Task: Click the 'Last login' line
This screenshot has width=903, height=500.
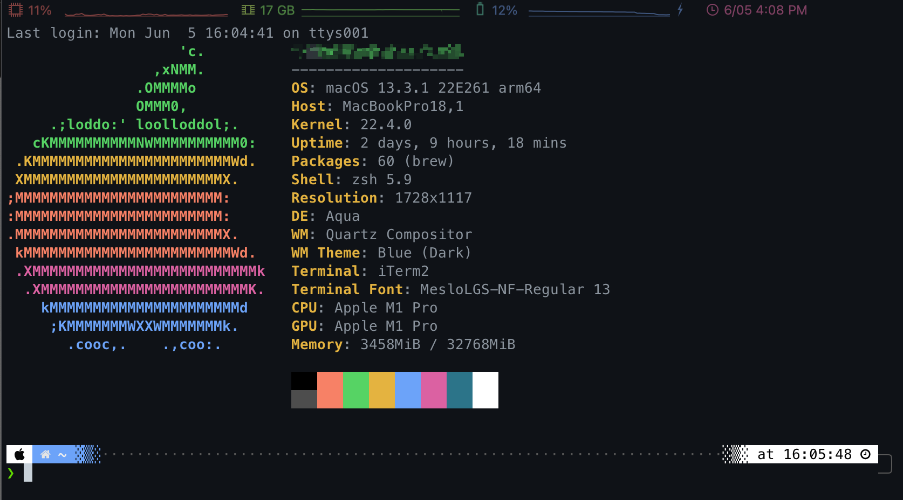Action: pos(188,33)
